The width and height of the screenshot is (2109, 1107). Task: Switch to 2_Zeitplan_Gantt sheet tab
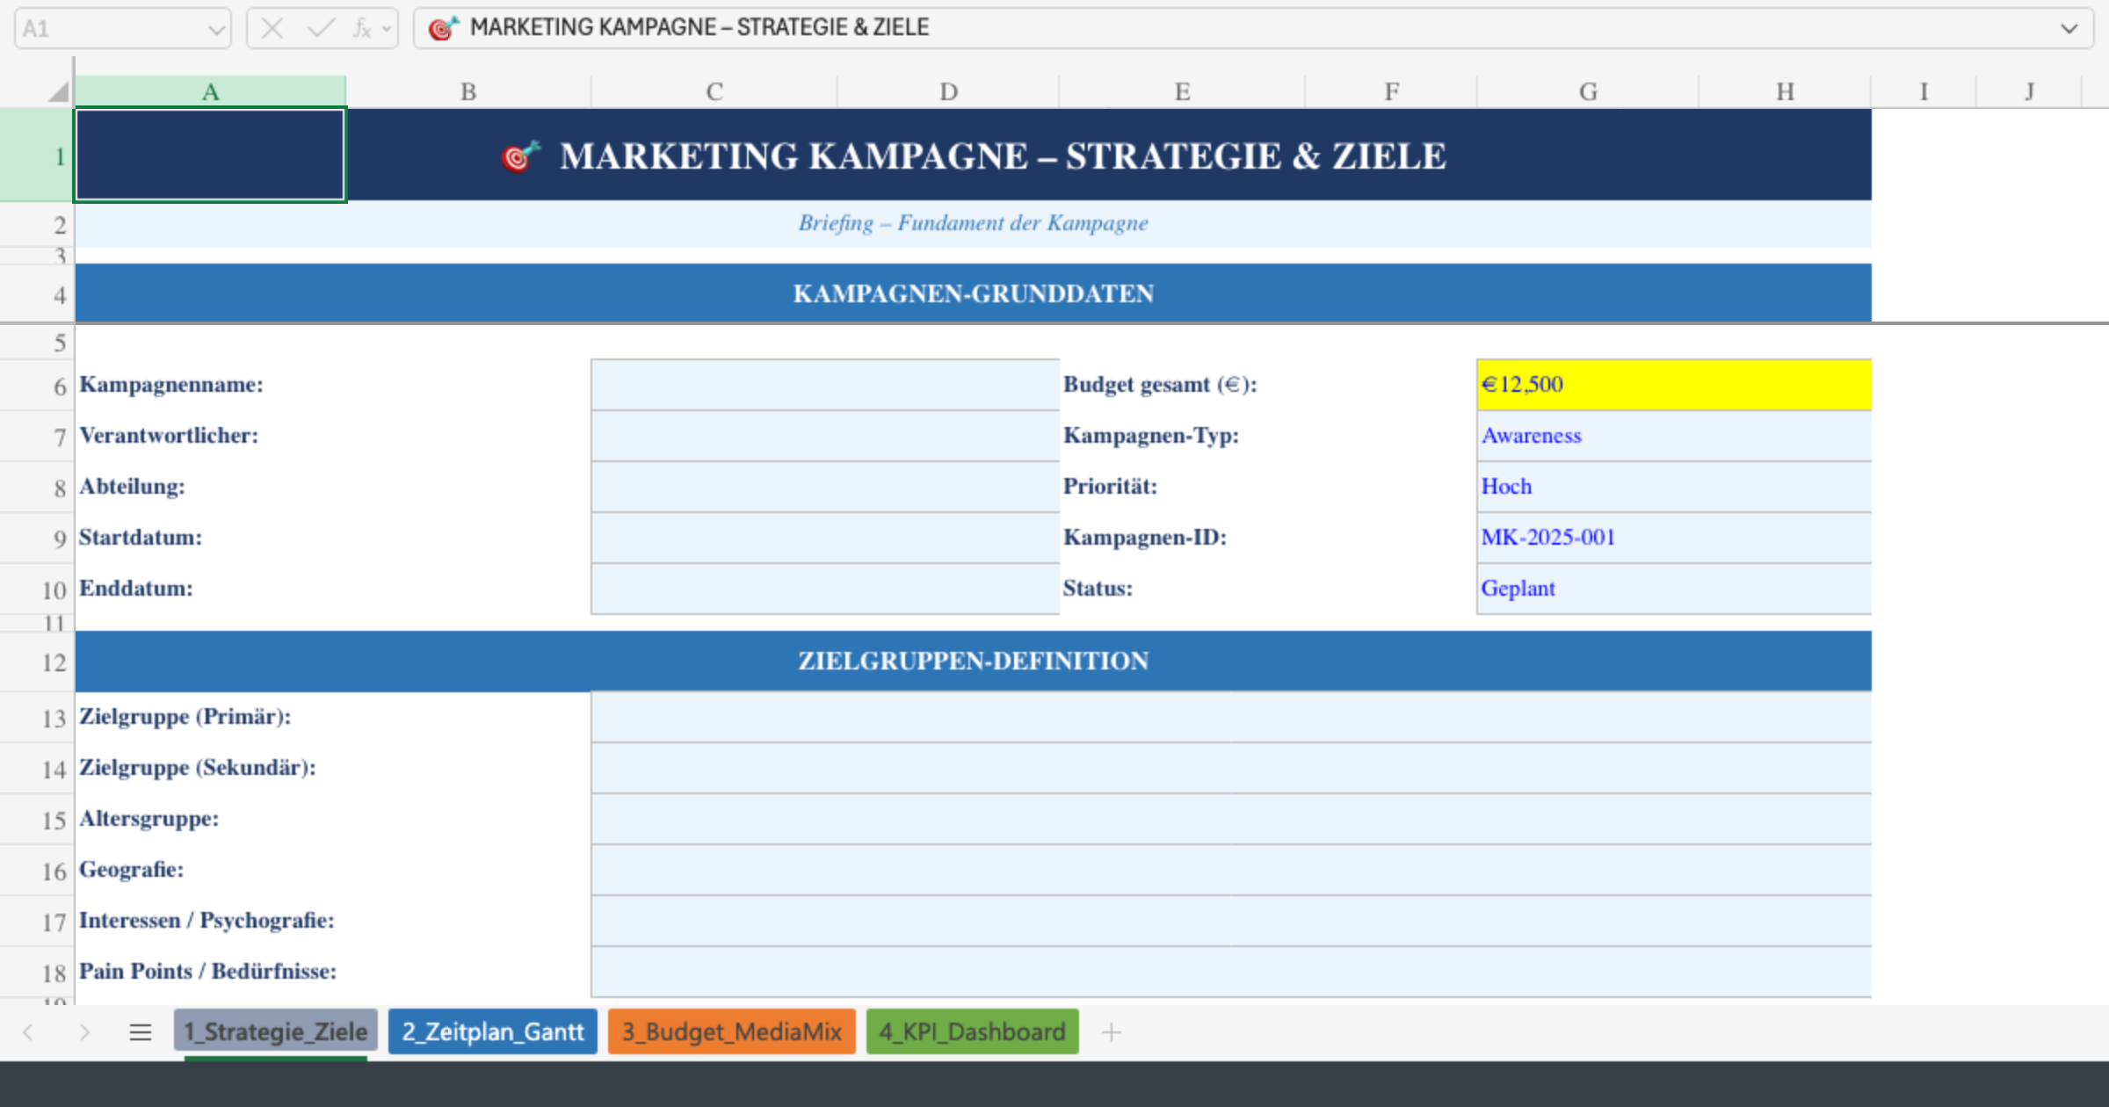pyautogui.click(x=492, y=1031)
